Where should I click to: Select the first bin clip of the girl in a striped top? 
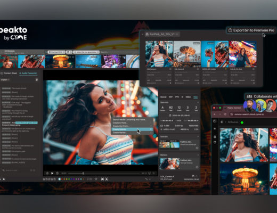(x=159, y=54)
